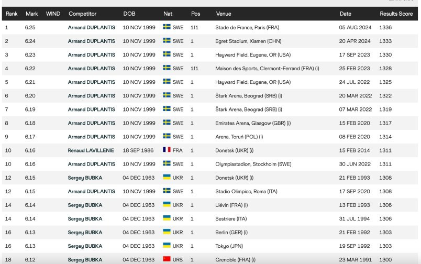Click the WIND column header
The height and width of the screenshot is (264, 421).
[53, 14]
